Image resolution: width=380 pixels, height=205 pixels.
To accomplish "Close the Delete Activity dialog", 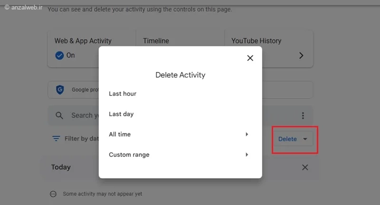I will tap(250, 58).
